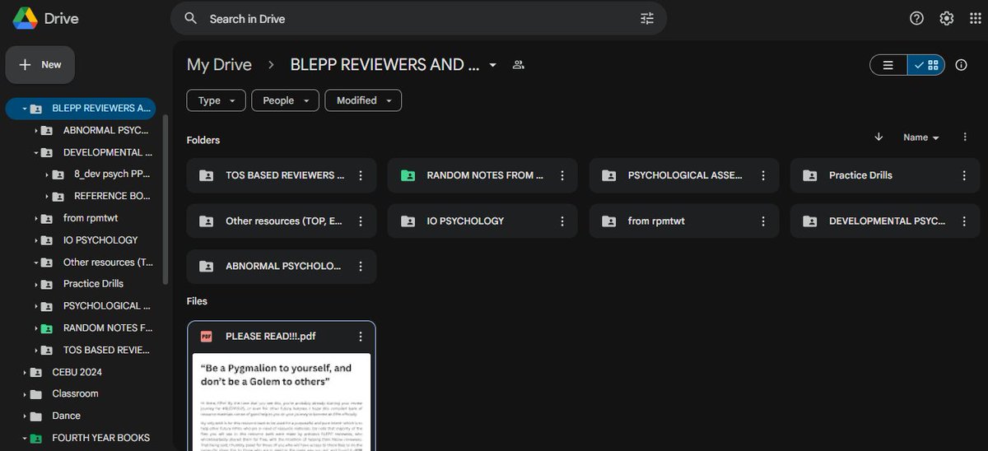Image resolution: width=988 pixels, height=451 pixels.
Task: Click the Search in Drive field
Action: pyautogui.click(x=420, y=18)
